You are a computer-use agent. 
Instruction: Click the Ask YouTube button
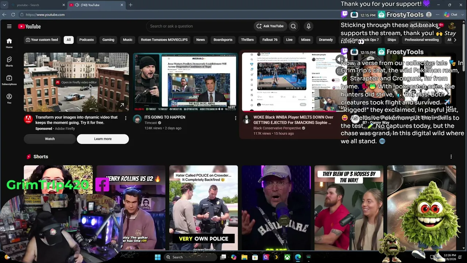pyautogui.click(x=270, y=26)
